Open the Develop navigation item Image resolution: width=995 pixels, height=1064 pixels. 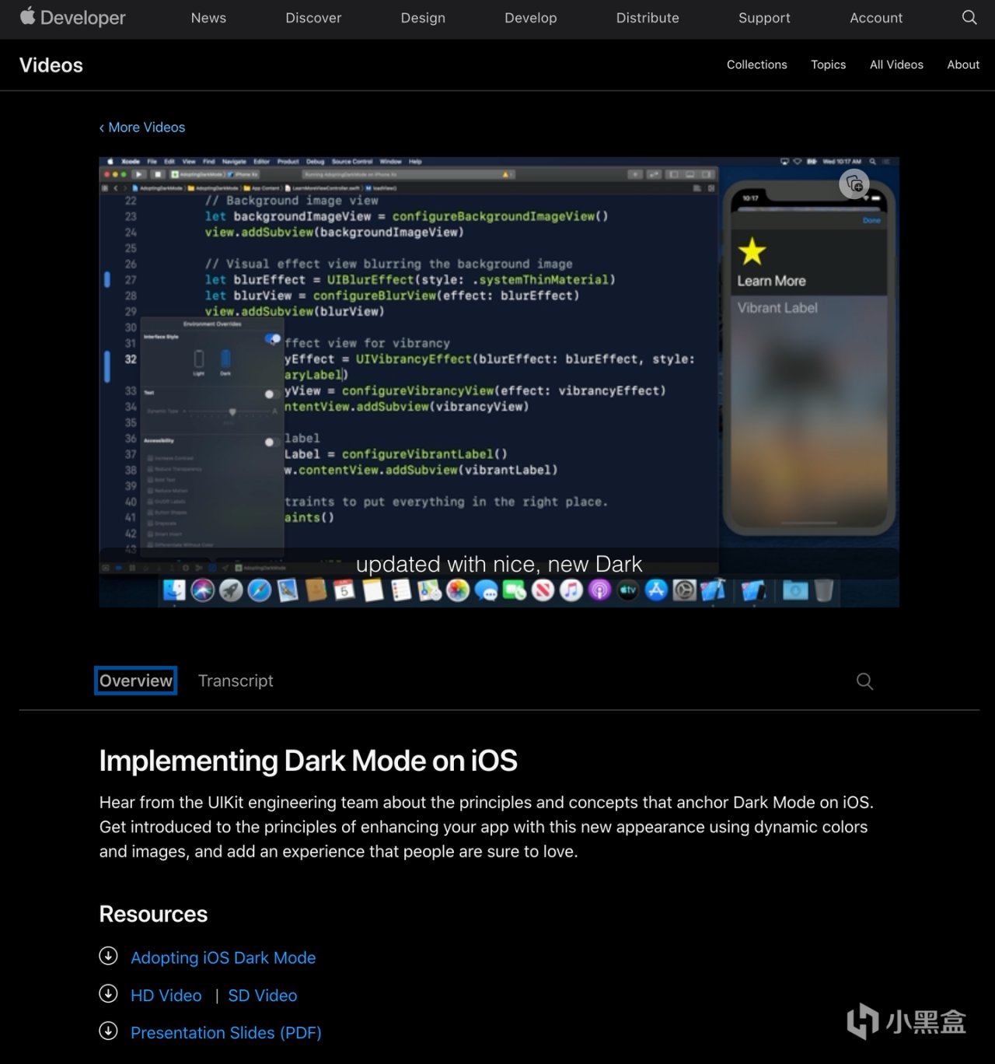tap(531, 18)
